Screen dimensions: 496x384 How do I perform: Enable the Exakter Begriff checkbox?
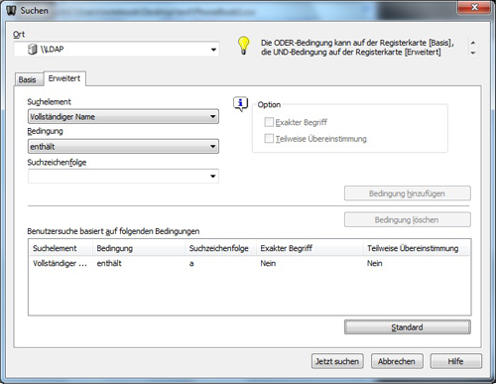point(269,122)
